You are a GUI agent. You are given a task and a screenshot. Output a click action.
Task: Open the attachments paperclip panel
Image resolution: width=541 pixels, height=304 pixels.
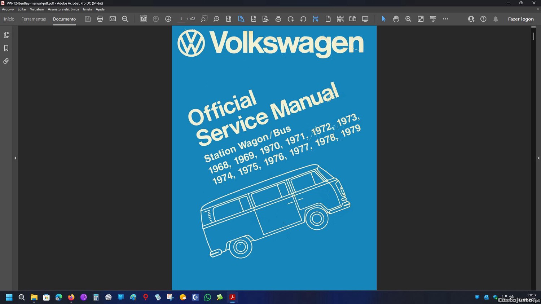(6, 61)
